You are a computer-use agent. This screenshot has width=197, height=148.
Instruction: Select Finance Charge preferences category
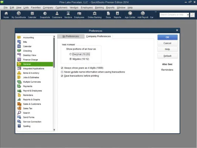[x=35, y=60]
